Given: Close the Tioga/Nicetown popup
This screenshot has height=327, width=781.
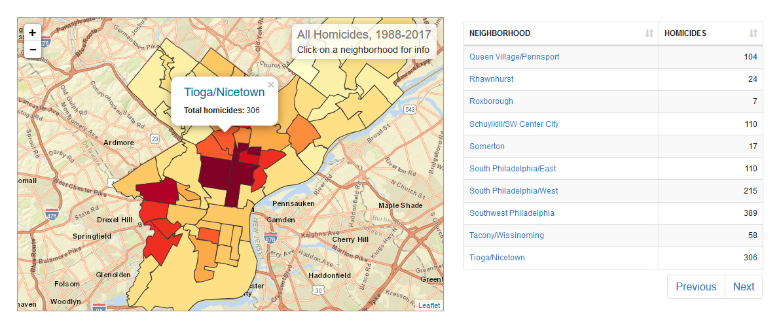Looking at the screenshot, I should pos(271,84).
